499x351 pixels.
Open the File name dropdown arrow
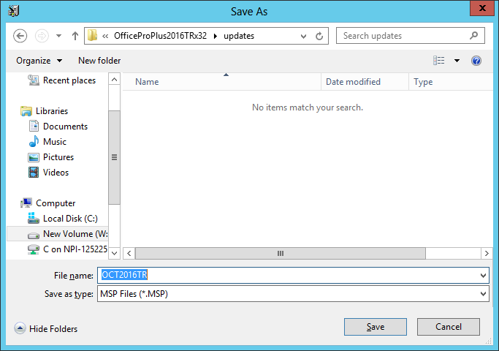[483, 276]
